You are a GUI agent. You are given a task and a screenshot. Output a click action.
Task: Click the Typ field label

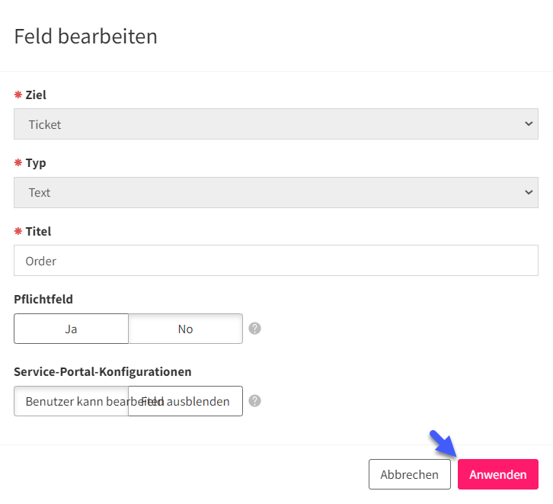point(36,163)
